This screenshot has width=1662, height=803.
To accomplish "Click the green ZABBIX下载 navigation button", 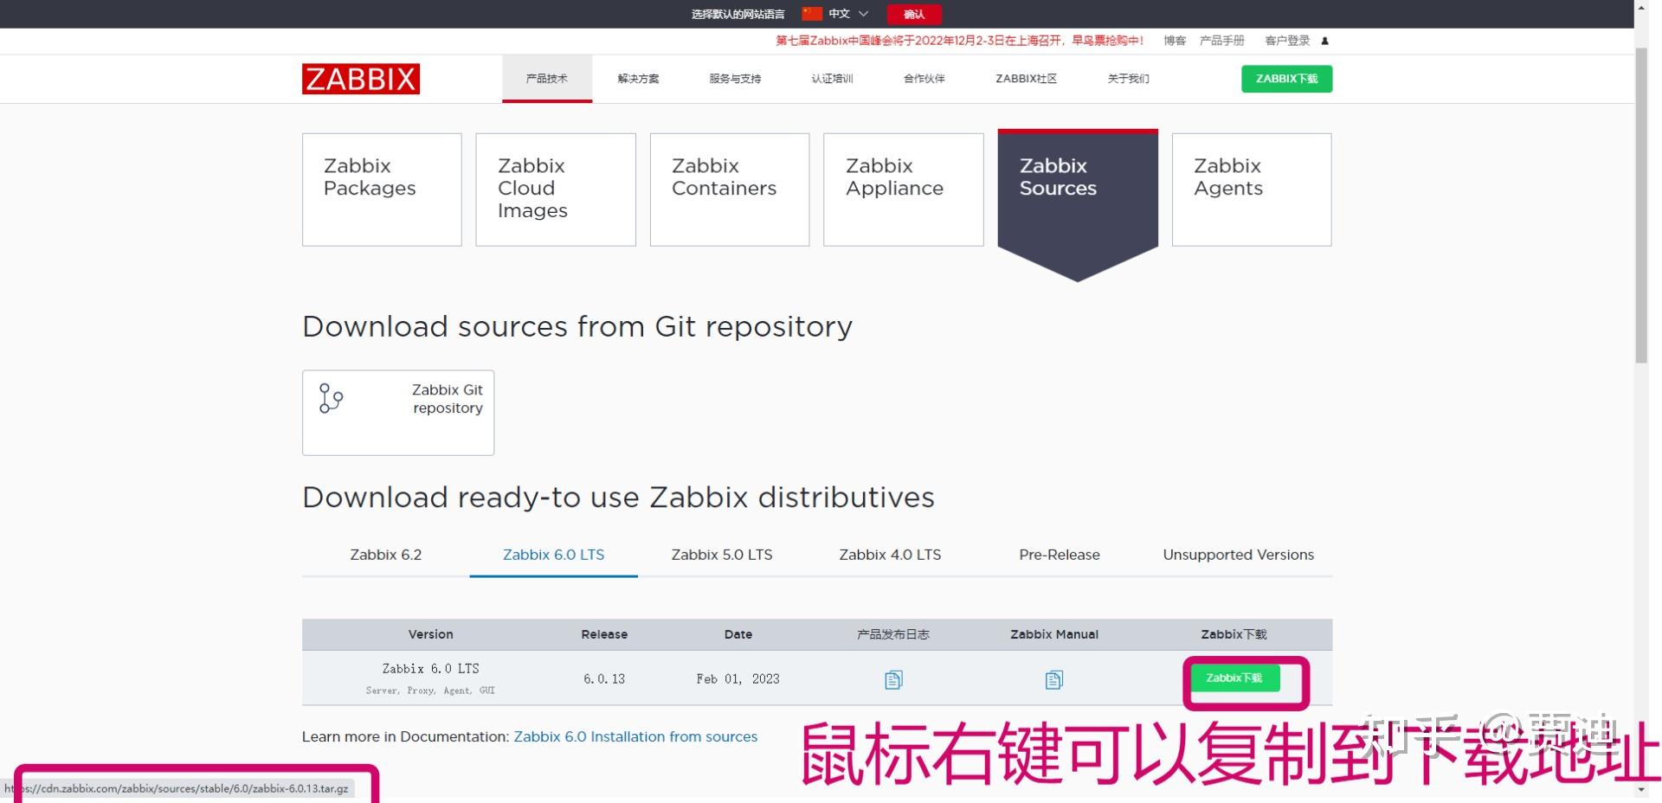I will 1286,79.
